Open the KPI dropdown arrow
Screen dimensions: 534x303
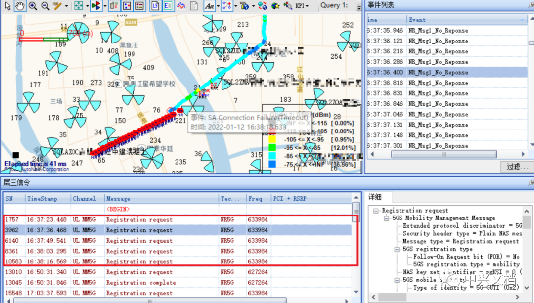[x=307, y=5]
